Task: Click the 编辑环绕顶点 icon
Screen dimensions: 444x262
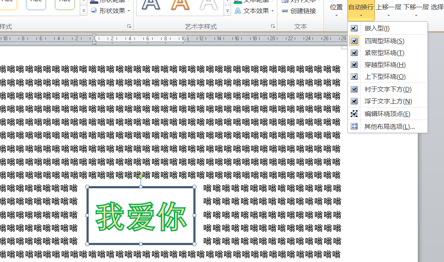Action: tap(354, 114)
